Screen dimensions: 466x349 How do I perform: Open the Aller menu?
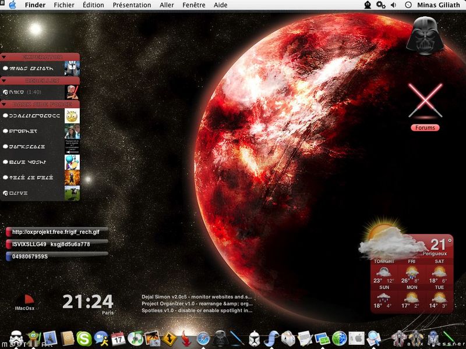pos(167,5)
